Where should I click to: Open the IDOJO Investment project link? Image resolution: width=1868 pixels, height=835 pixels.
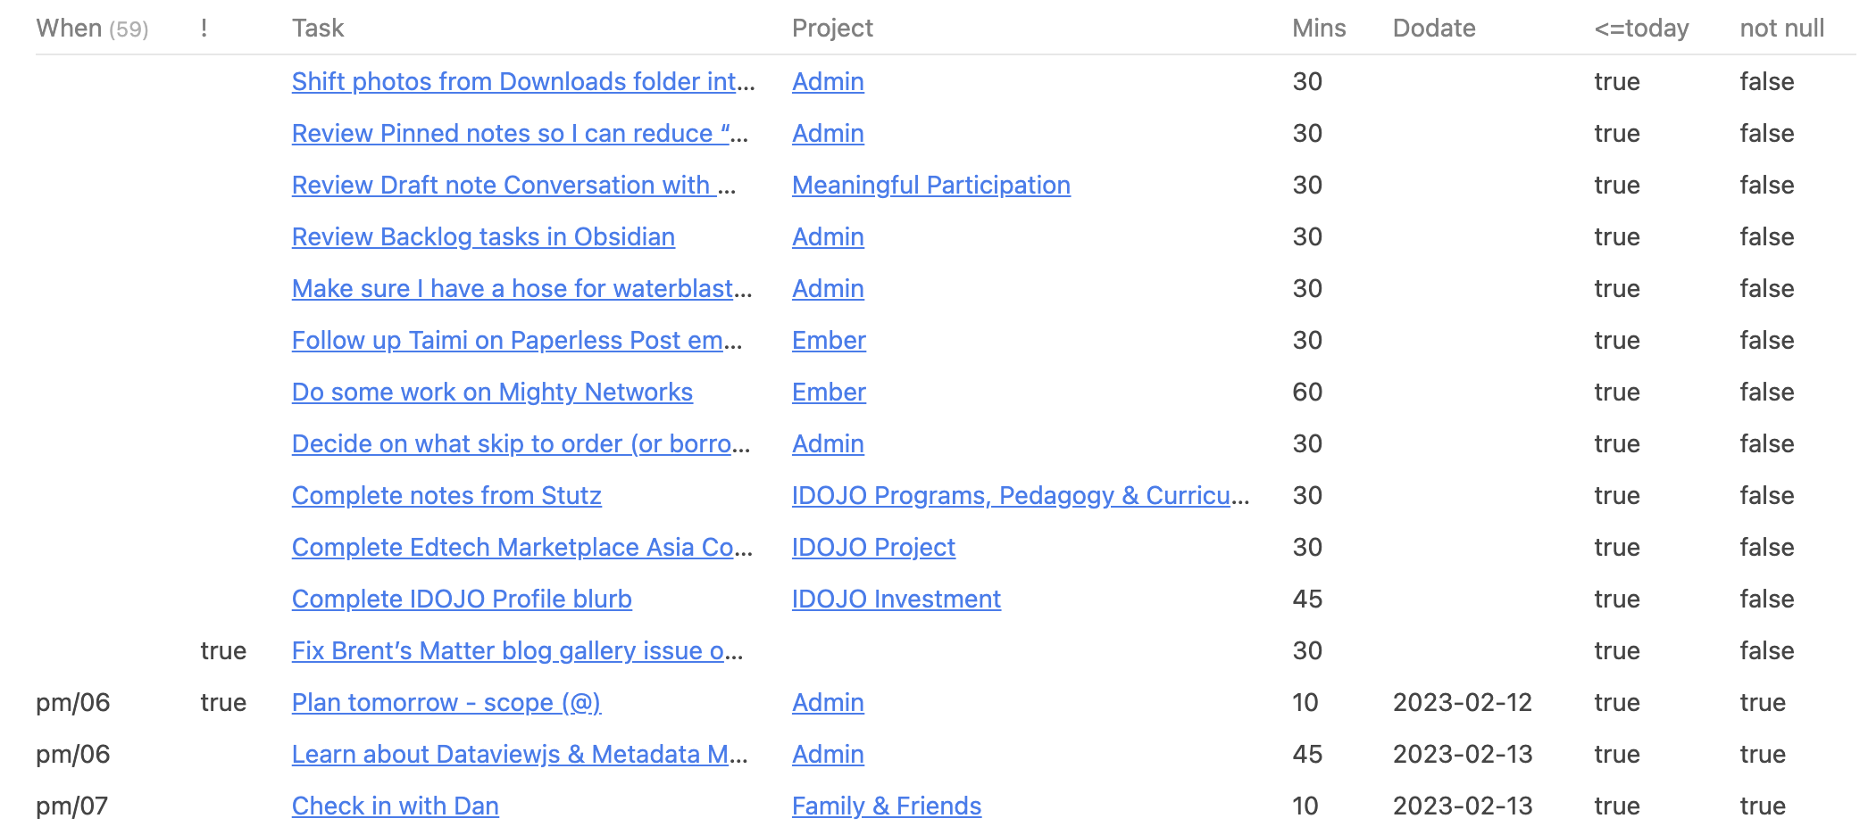point(896,599)
